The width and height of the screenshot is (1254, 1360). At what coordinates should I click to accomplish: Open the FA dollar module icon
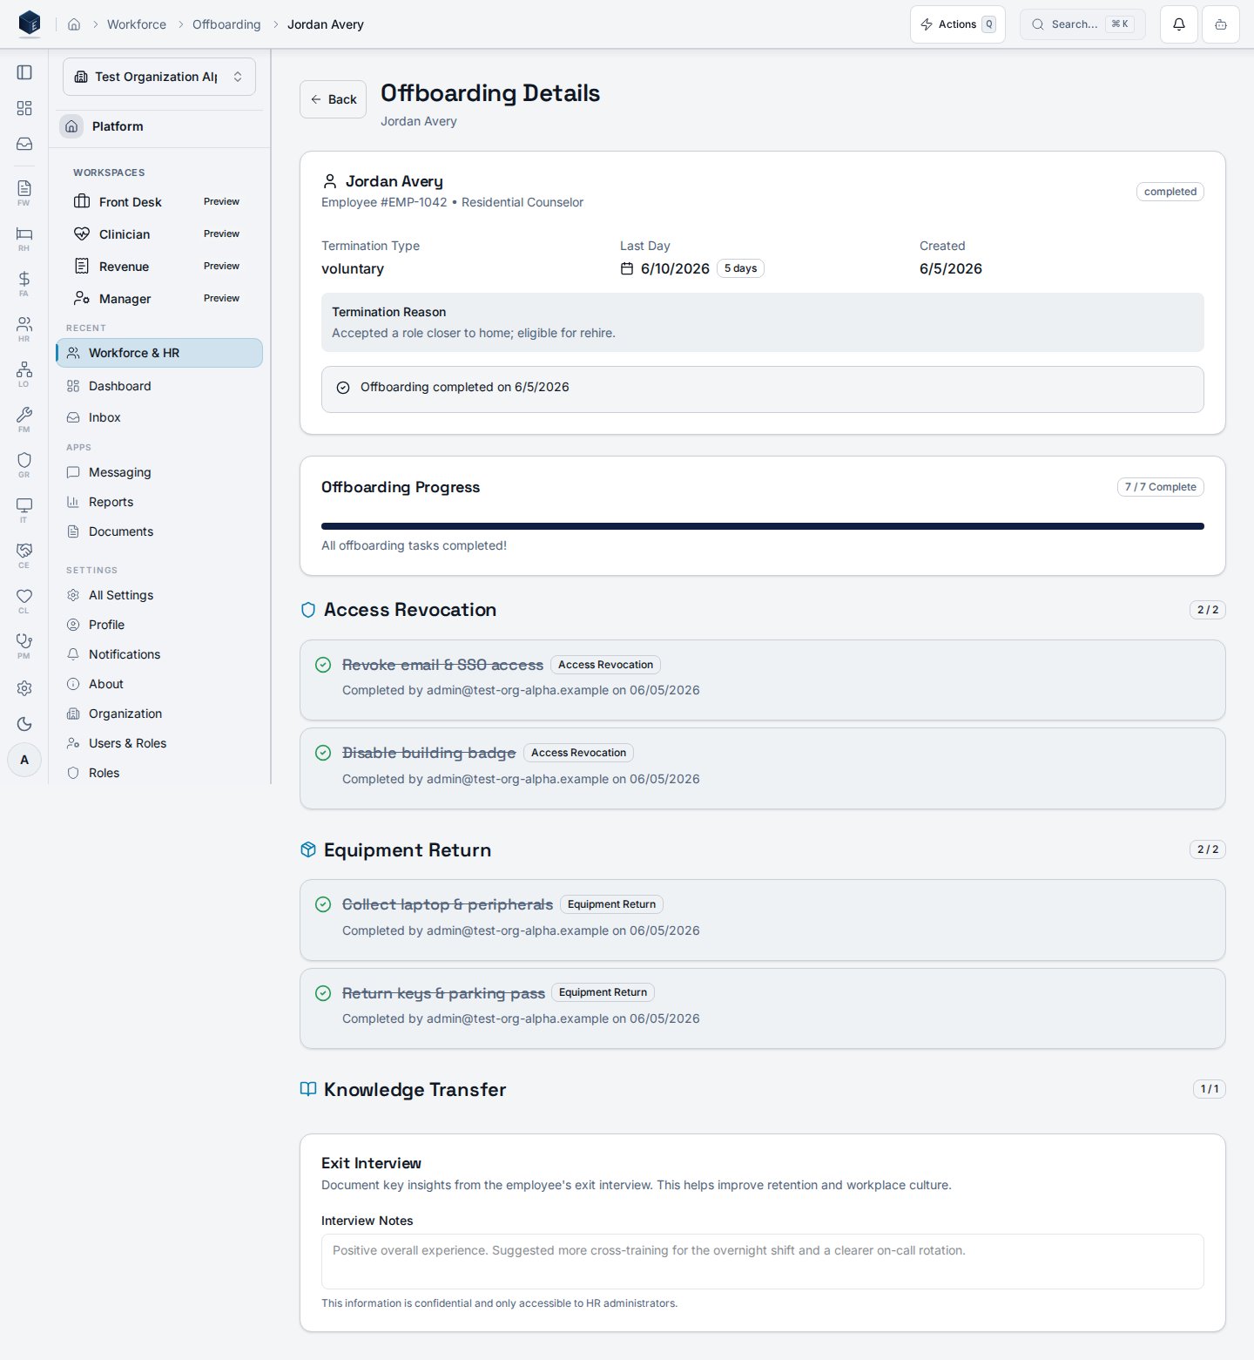click(24, 283)
